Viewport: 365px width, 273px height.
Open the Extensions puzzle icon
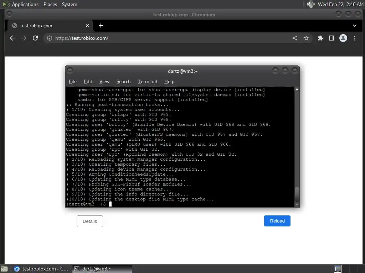pyautogui.click(x=320, y=38)
